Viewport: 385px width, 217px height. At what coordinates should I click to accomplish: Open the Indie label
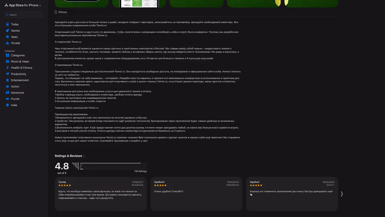14,105
